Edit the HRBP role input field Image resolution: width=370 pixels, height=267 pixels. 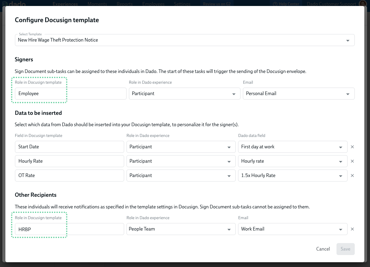click(x=69, y=229)
